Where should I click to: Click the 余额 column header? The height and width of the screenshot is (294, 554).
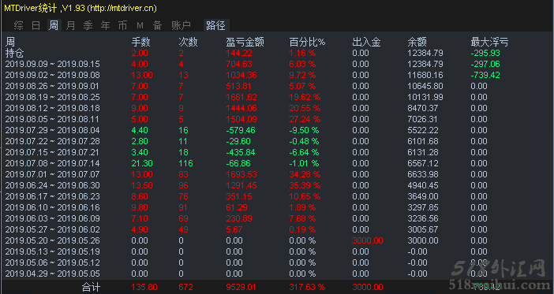tap(417, 43)
